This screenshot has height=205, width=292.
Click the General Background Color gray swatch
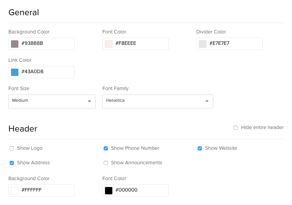15,44
